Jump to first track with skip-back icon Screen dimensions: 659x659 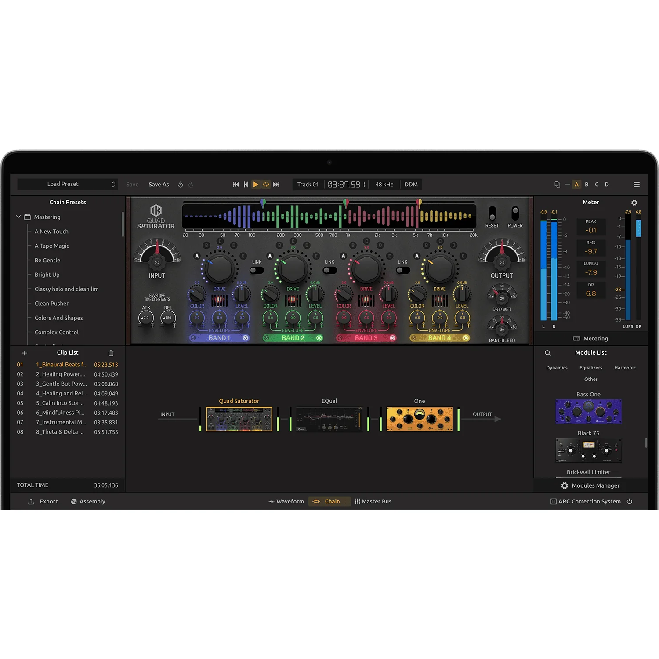click(x=236, y=185)
